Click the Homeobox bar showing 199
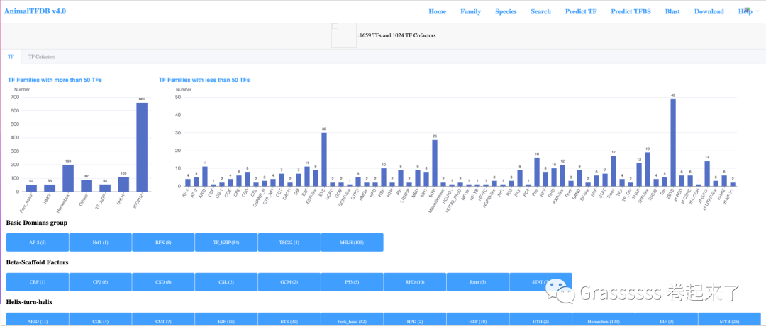Image resolution: width=766 pixels, height=326 pixels. 68,178
